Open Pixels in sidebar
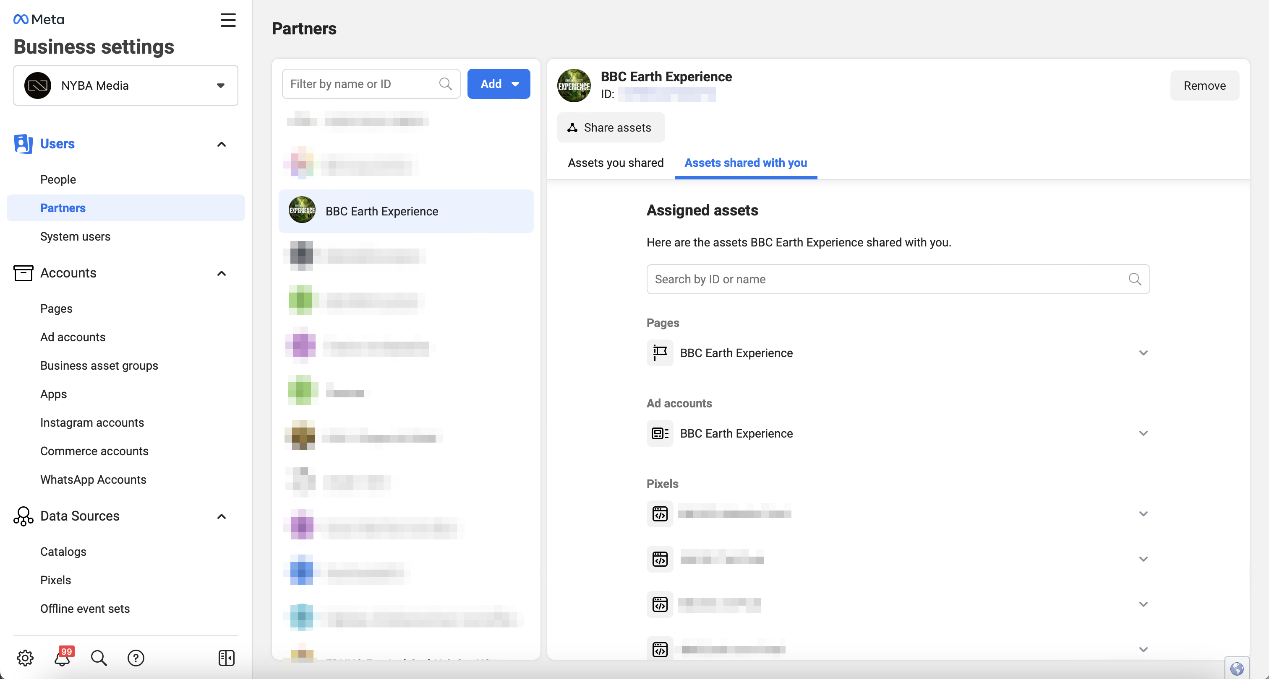 click(55, 580)
